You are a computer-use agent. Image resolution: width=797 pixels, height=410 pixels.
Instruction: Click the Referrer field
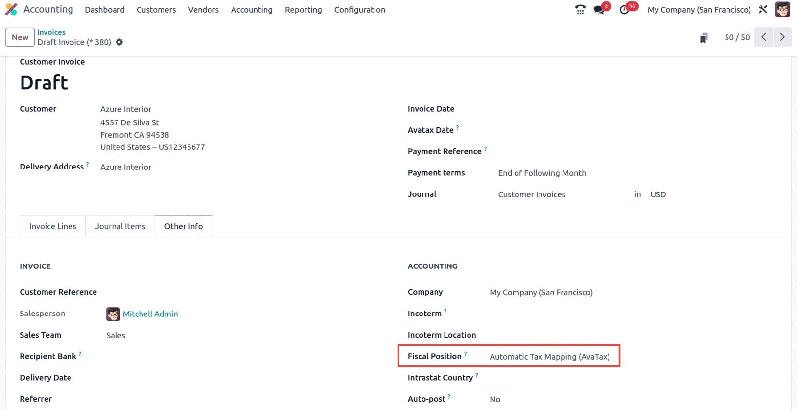pyautogui.click(x=248, y=399)
